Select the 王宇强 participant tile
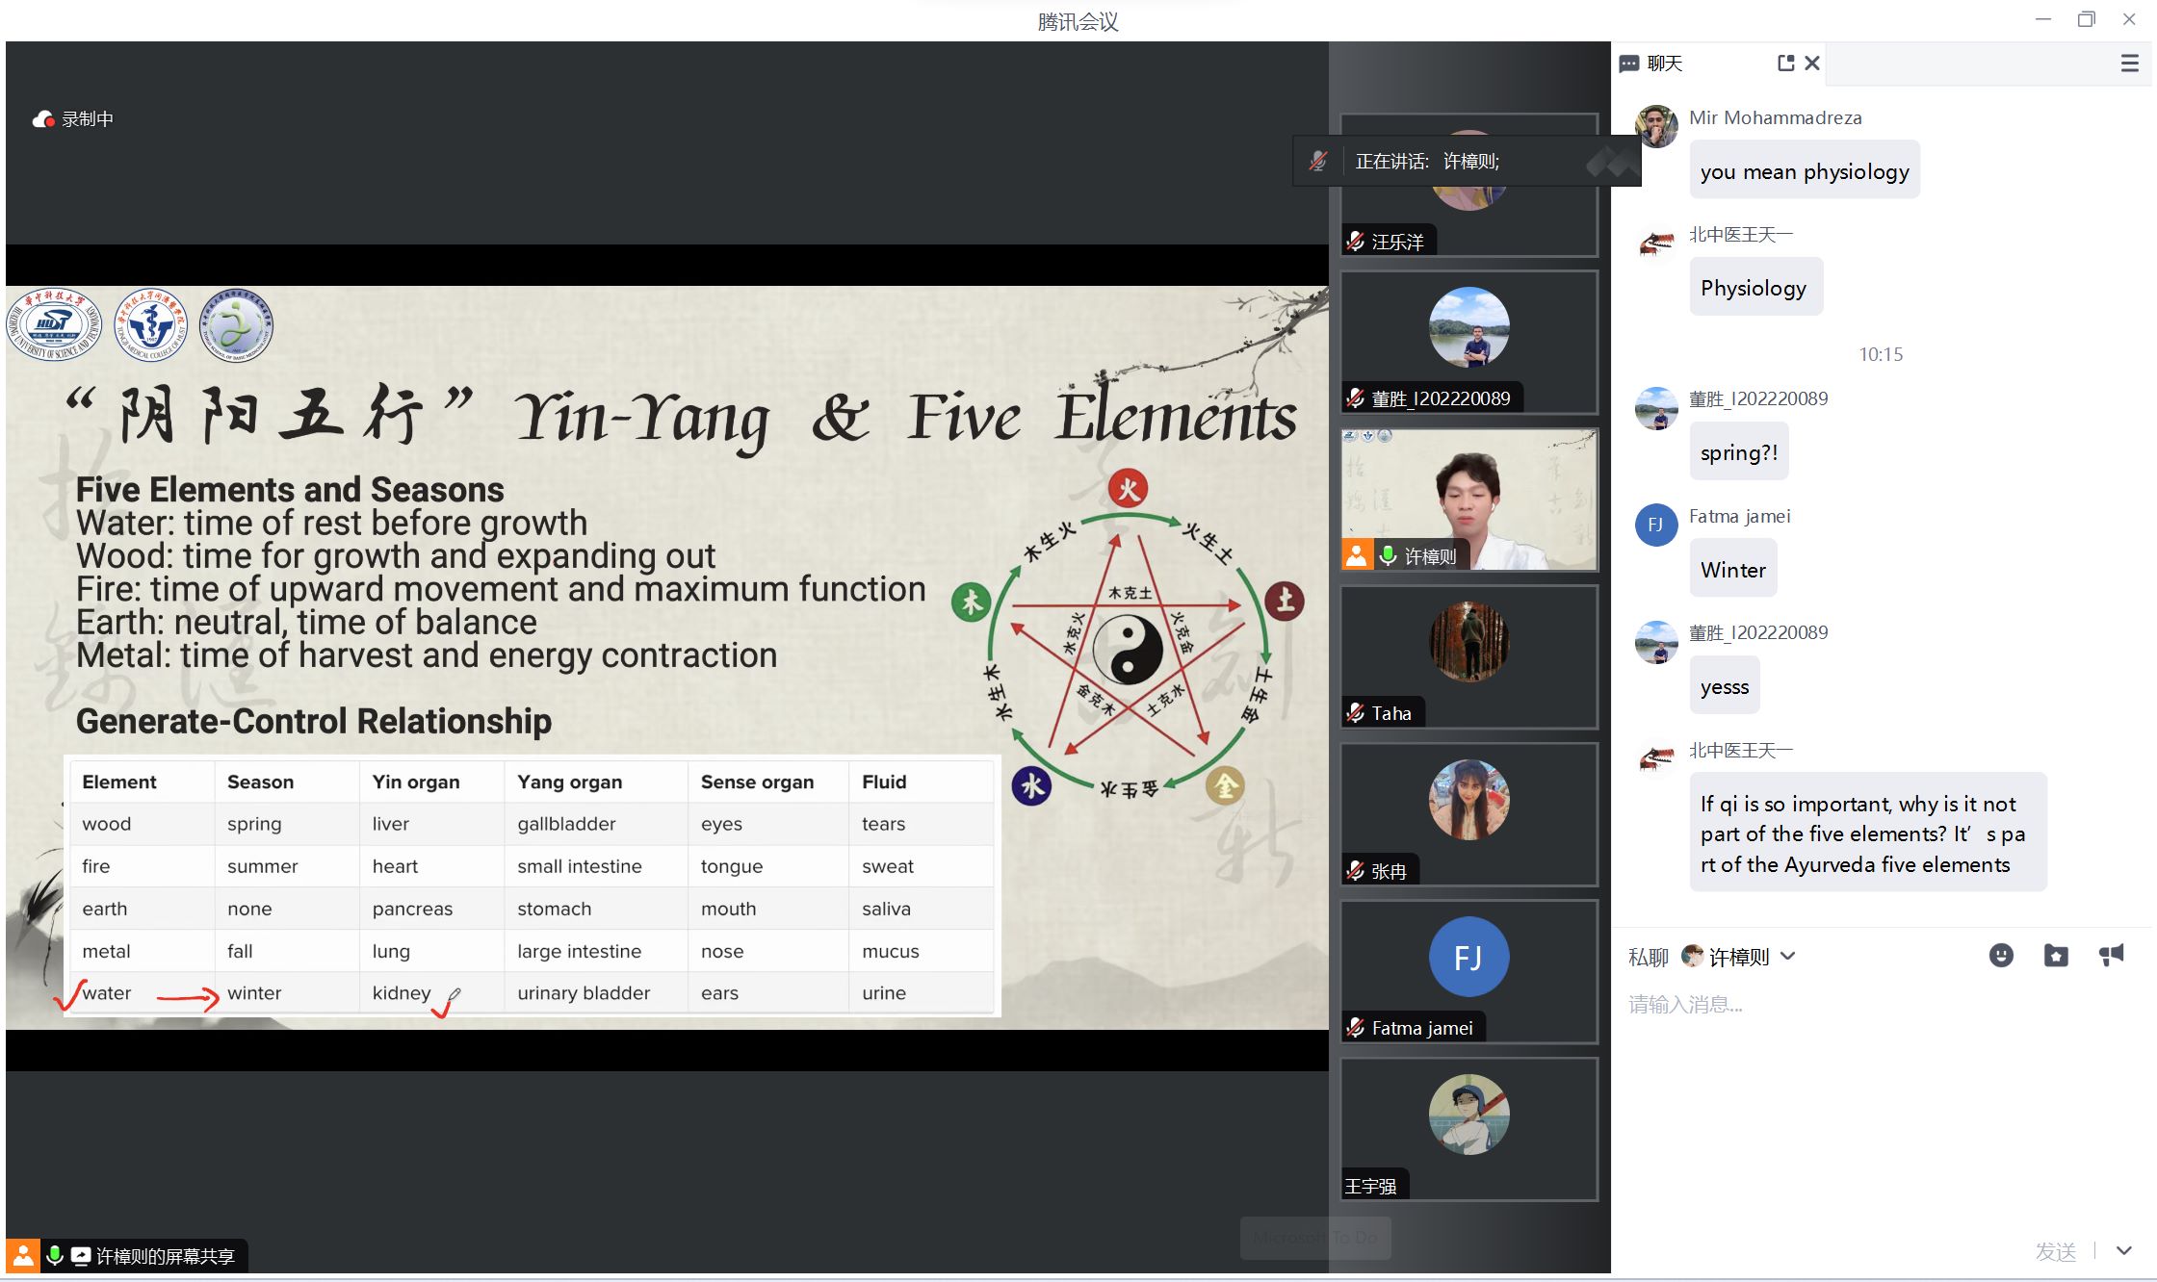This screenshot has width=2157, height=1282. point(1468,1128)
